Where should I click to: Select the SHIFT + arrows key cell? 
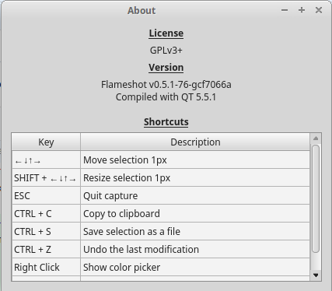(x=46, y=178)
